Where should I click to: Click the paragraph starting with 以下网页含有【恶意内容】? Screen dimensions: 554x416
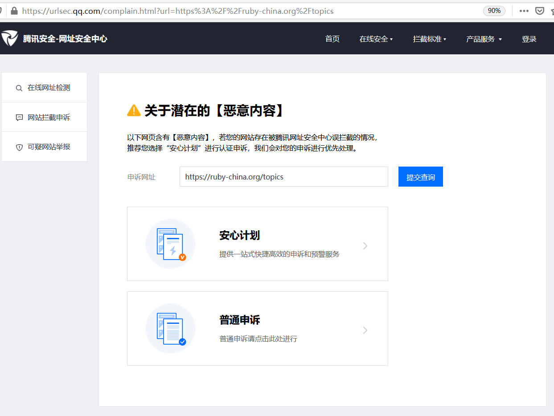click(253, 143)
